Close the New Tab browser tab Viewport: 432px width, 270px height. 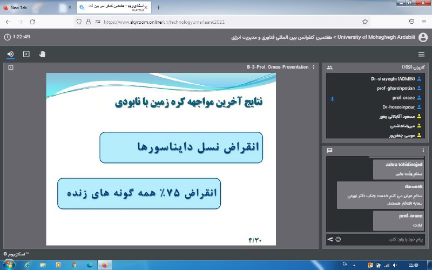coord(70,8)
